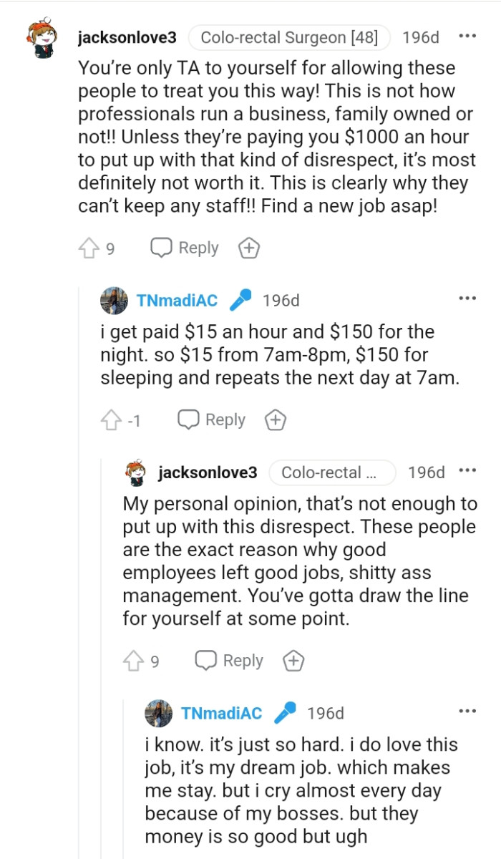The width and height of the screenshot is (501, 859).
Task: Click the 196d timestamp on the top comment
Action: click(422, 37)
